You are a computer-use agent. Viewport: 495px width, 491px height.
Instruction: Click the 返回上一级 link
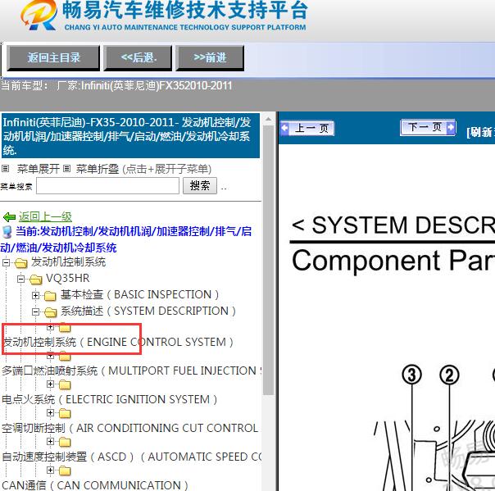coord(45,216)
